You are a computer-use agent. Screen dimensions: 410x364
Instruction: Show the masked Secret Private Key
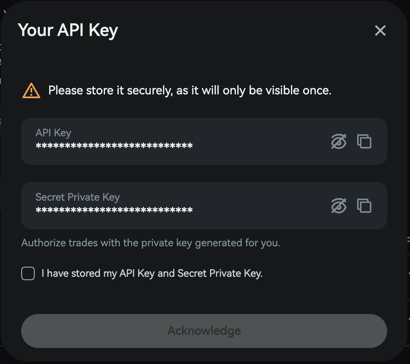click(338, 206)
